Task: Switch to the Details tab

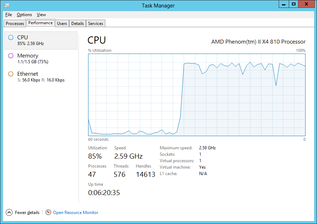Action: click(x=77, y=23)
